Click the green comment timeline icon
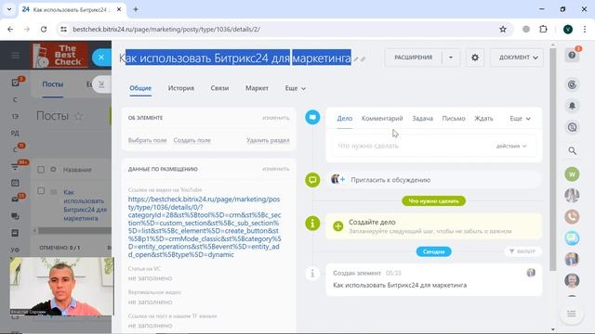Image resolution: width=595 pixels, height=334 pixels. click(x=312, y=179)
